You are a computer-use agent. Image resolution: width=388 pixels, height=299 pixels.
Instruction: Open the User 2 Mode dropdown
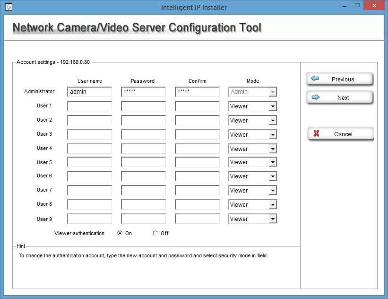pyautogui.click(x=252, y=120)
